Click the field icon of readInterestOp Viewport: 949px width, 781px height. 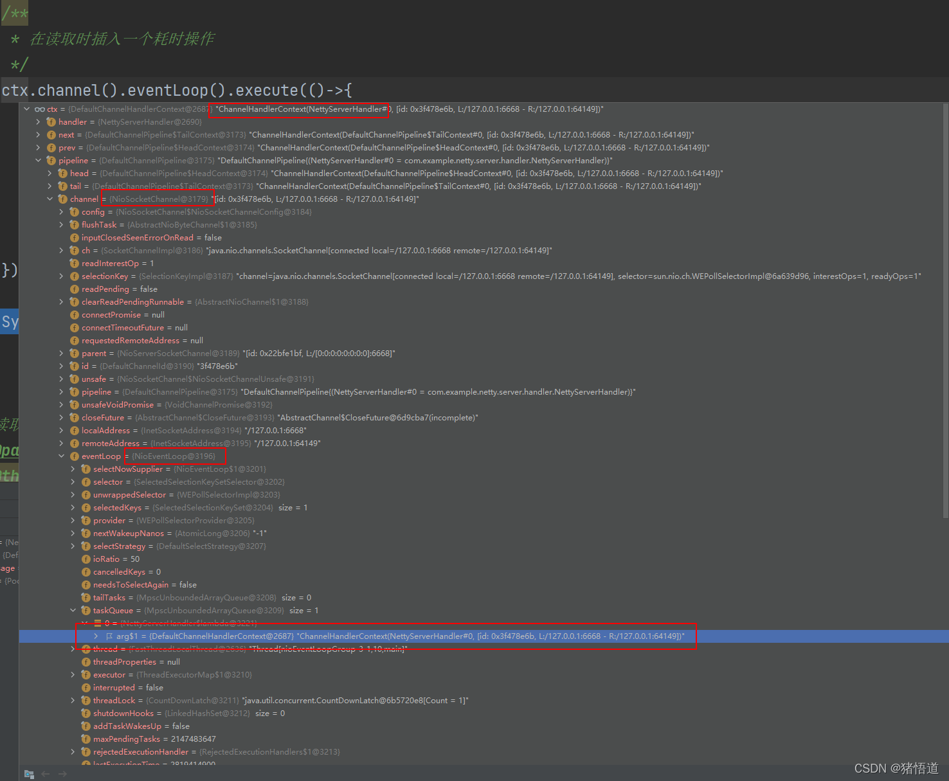pos(75,264)
